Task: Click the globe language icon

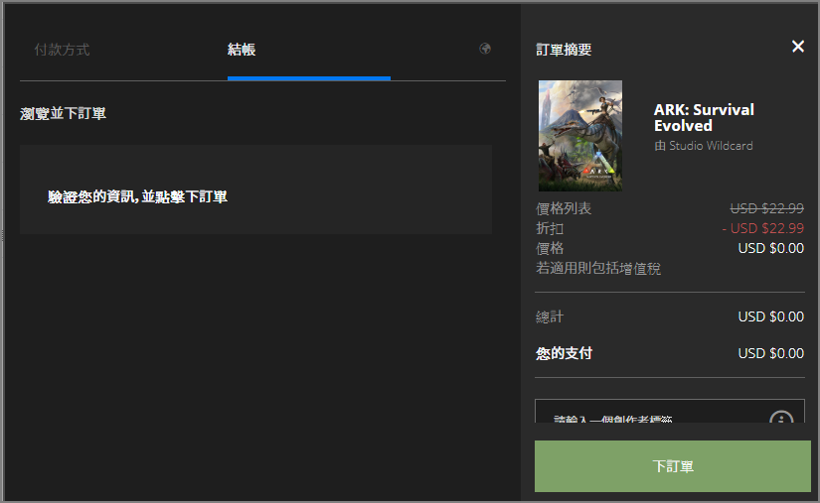Action: click(x=485, y=49)
